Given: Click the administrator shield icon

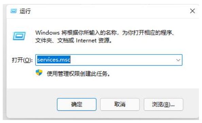Looking at the screenshot, I should tap(39, 73).
